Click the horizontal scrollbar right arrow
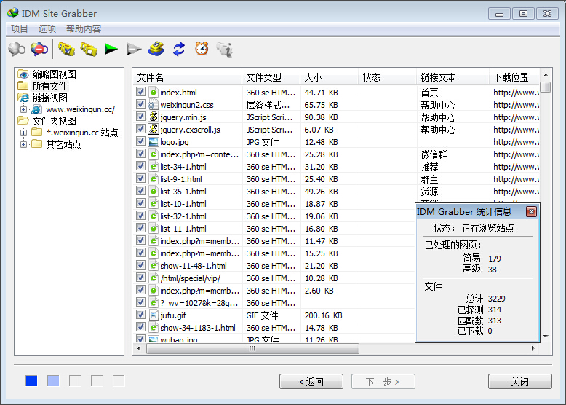 click(x=533, y=348)
